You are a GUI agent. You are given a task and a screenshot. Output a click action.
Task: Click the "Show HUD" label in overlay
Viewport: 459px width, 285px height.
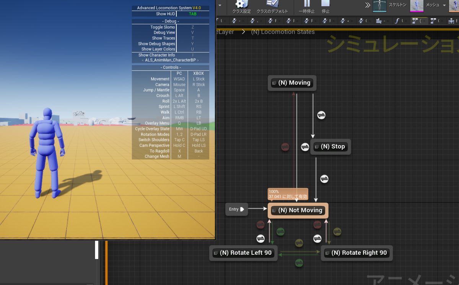click(166, 14)
